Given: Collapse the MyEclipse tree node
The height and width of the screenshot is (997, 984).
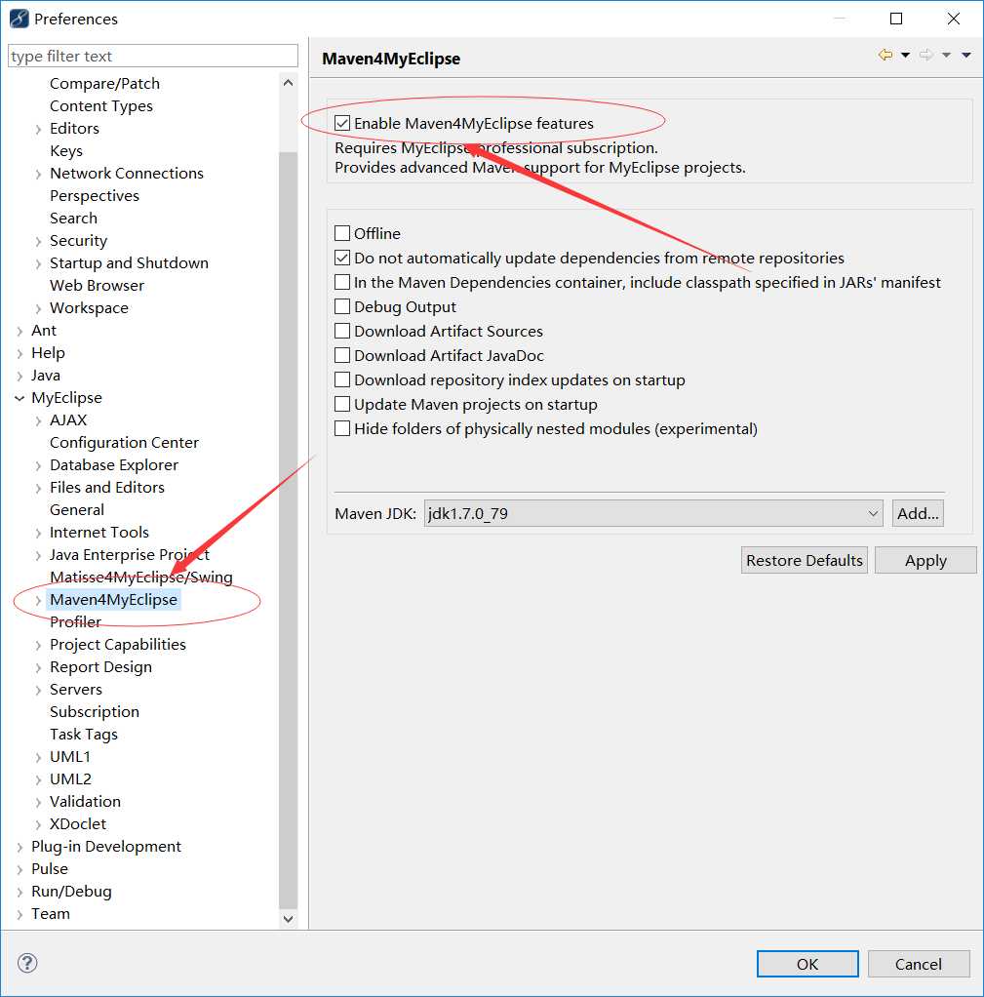Looking at the screenshot, I should click(20, 398).
